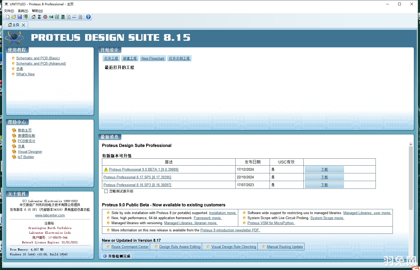The height and width of the screenshot is (270, 420).
Task: Open the Visual Designer help link
Action: point(30,152)
